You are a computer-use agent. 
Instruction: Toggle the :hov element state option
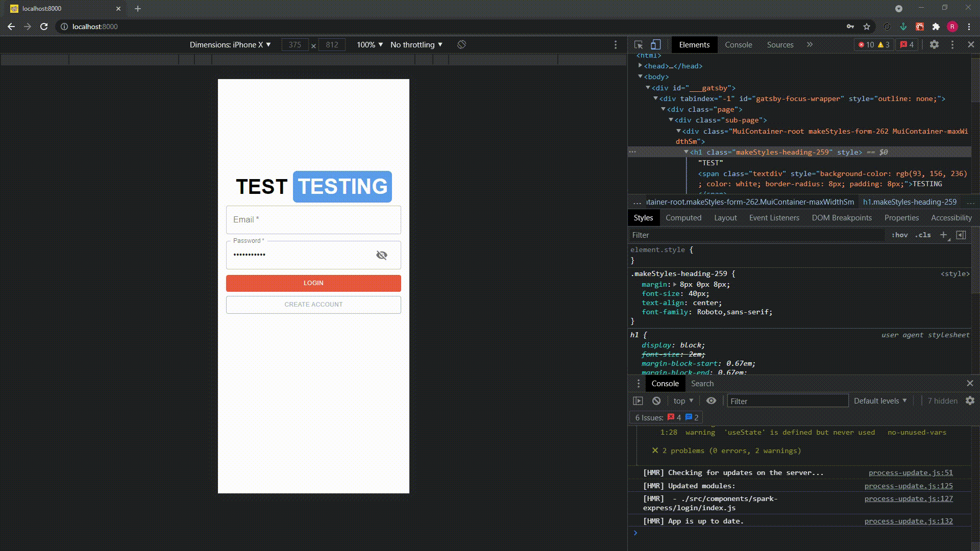(x=899, y=235)
